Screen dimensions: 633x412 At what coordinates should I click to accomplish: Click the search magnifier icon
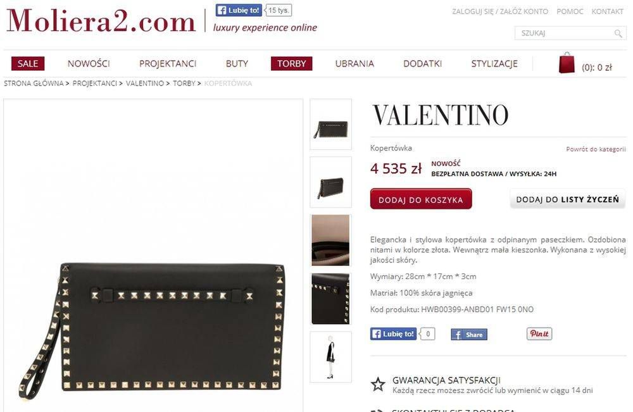pyautogui.click(x=618, y=34)
